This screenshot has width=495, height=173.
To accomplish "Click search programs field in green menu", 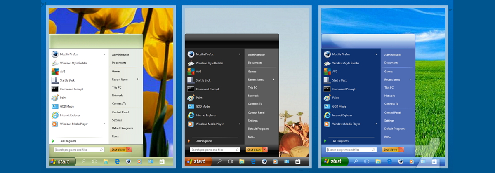I will point(79,150).
